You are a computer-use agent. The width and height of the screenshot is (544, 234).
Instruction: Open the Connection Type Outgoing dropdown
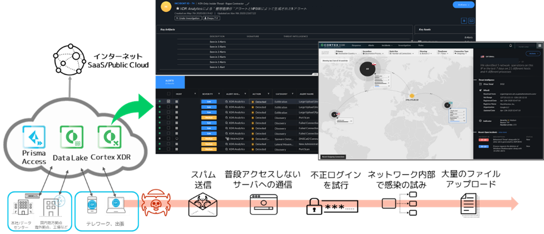click(461, 53)
